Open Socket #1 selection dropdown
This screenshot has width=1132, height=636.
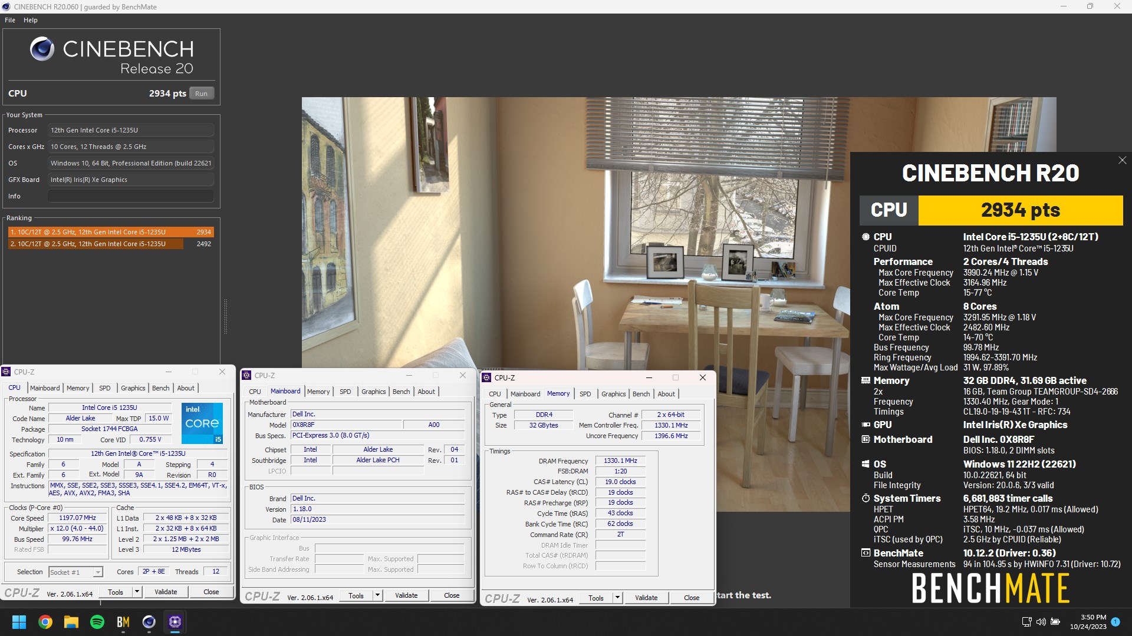(75, 572)
